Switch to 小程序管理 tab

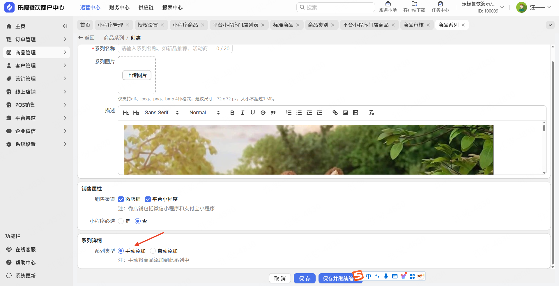(110, 25)
